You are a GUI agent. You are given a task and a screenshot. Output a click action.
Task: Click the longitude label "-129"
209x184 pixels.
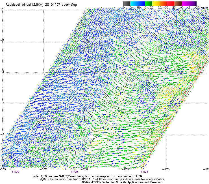(84, 169)
